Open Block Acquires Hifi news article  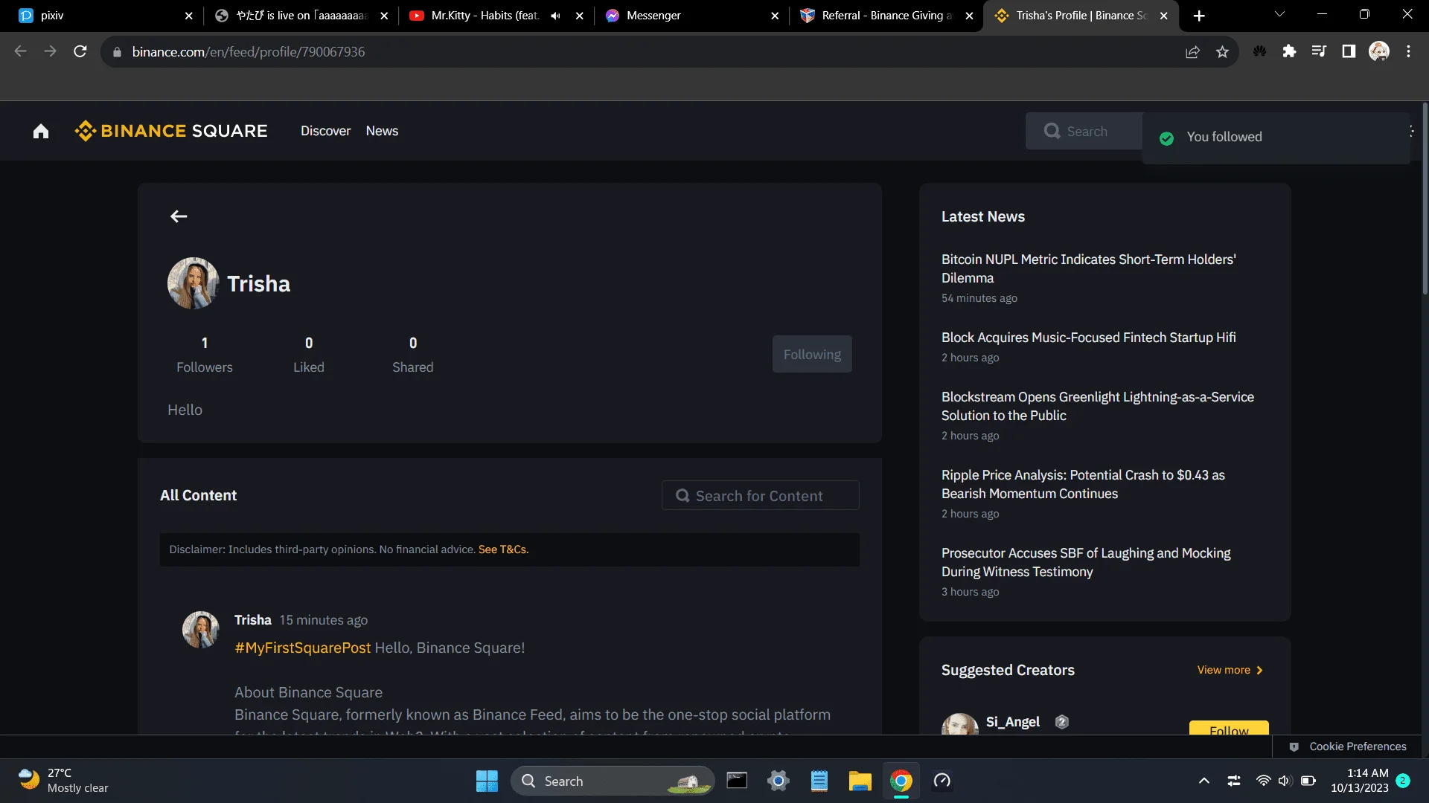(1089, 338)
